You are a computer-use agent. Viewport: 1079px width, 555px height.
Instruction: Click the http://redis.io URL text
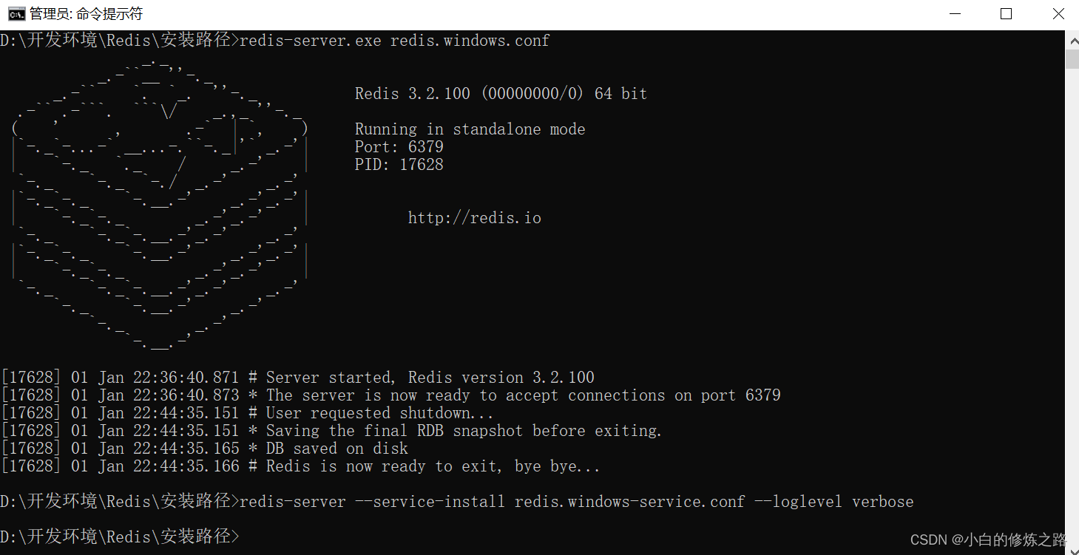pyautogui.click(x=474, y=218)
